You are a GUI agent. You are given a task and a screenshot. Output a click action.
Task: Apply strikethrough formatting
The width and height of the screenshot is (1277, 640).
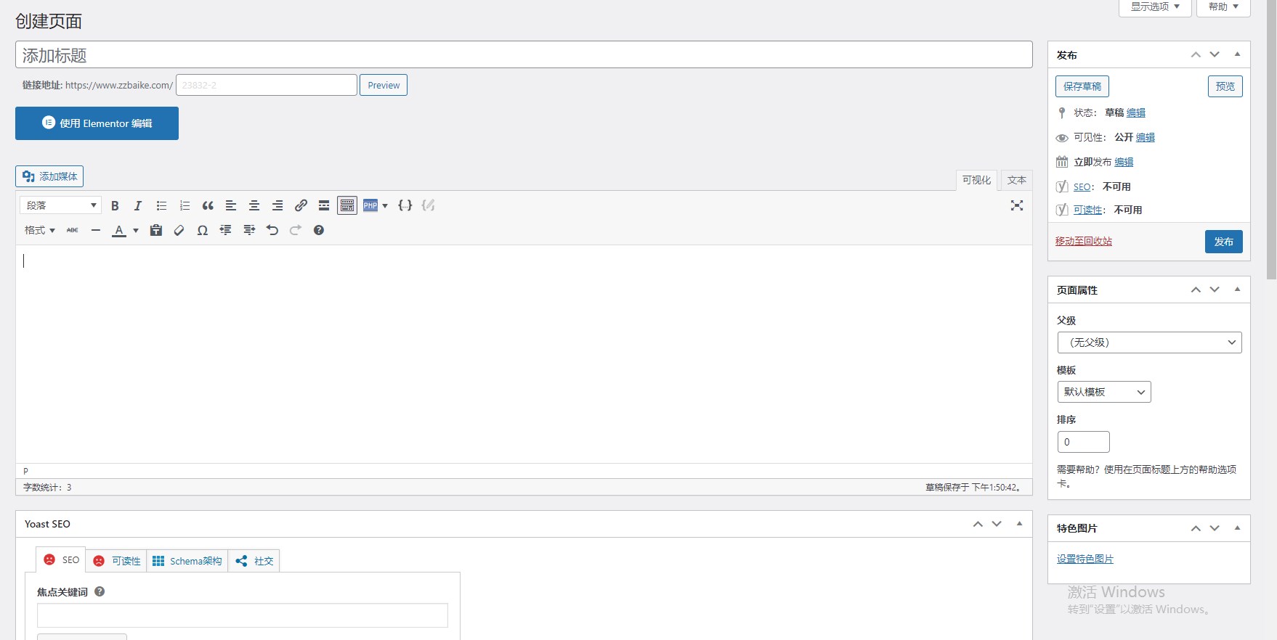[73, 231]
